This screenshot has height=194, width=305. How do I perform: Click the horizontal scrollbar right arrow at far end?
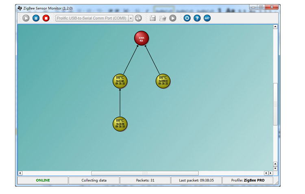tap(270, 173)
